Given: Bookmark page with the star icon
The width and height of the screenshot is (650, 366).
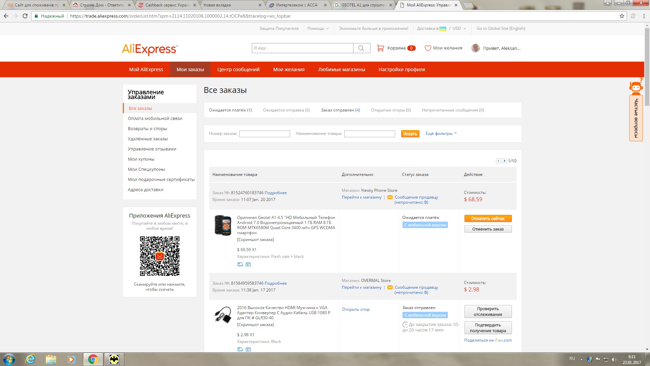Looking at the screenshot, I should tap(622, 16).
